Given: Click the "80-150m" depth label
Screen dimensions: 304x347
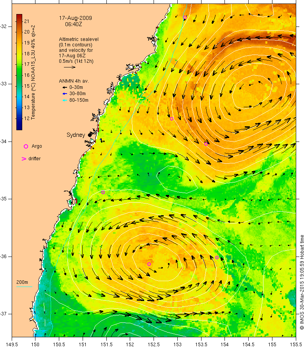Looking at the screenshot, I should pyautogui.click(x=79, y=100).
